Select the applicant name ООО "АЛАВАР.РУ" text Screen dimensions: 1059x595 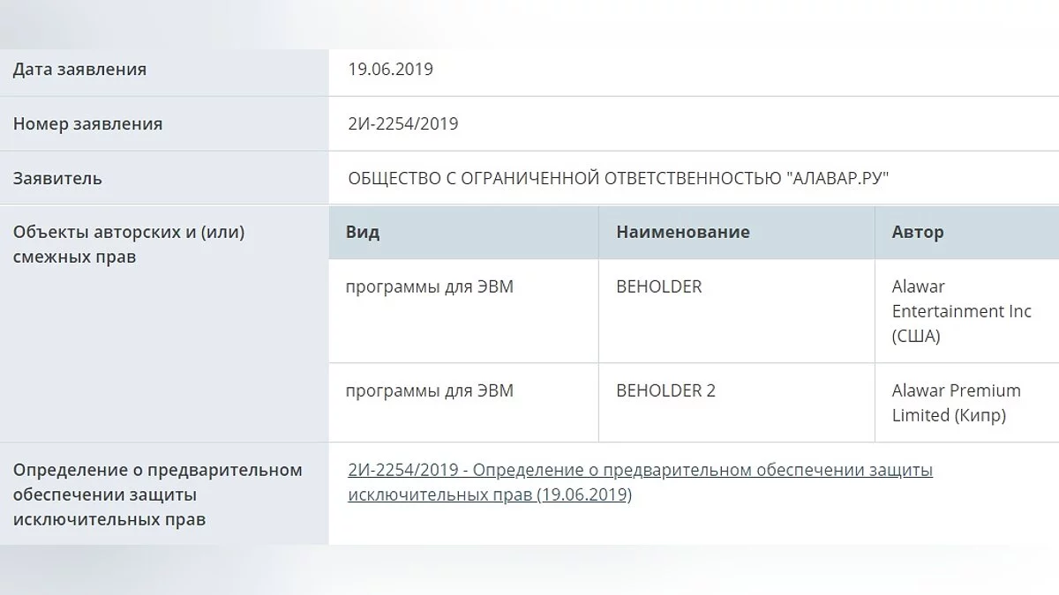[x=618, y=179]
